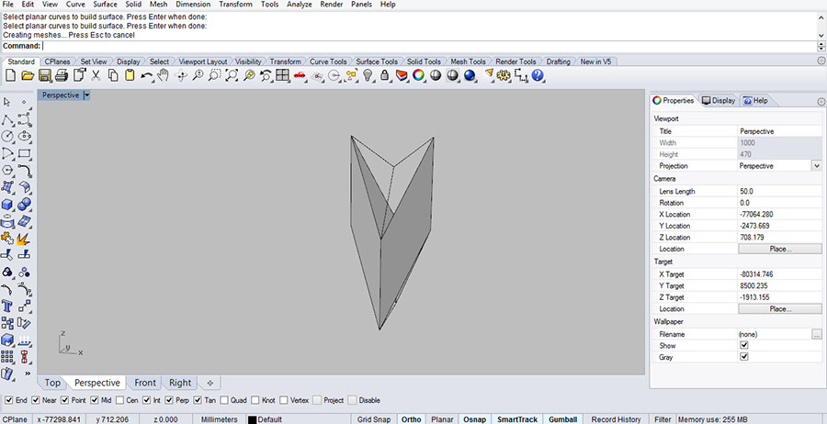Click the Copy icon in the Standard toolbar
This screenshot has width=827, height=424.
coord(113,75)
